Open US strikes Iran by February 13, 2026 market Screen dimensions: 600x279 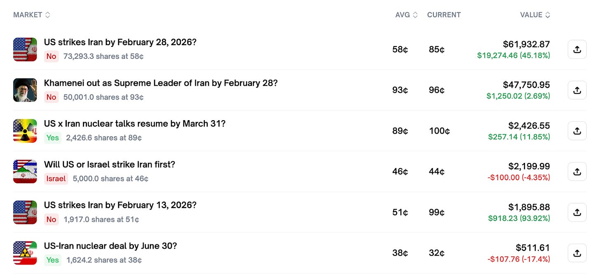[x=120, y=205]
